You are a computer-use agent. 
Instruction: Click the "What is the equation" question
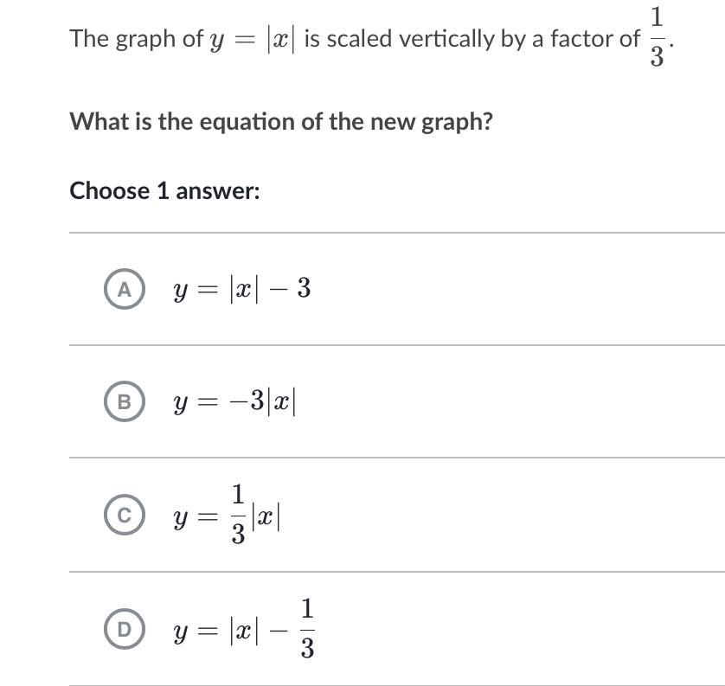pyautogui.click(x=281, y=121)
